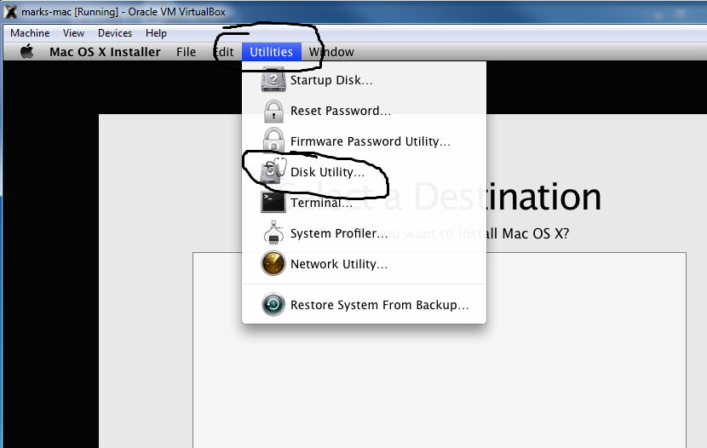The height and width of the screenshot is (448, 707).
Task: Open the installer File menu
Action: 186,52
